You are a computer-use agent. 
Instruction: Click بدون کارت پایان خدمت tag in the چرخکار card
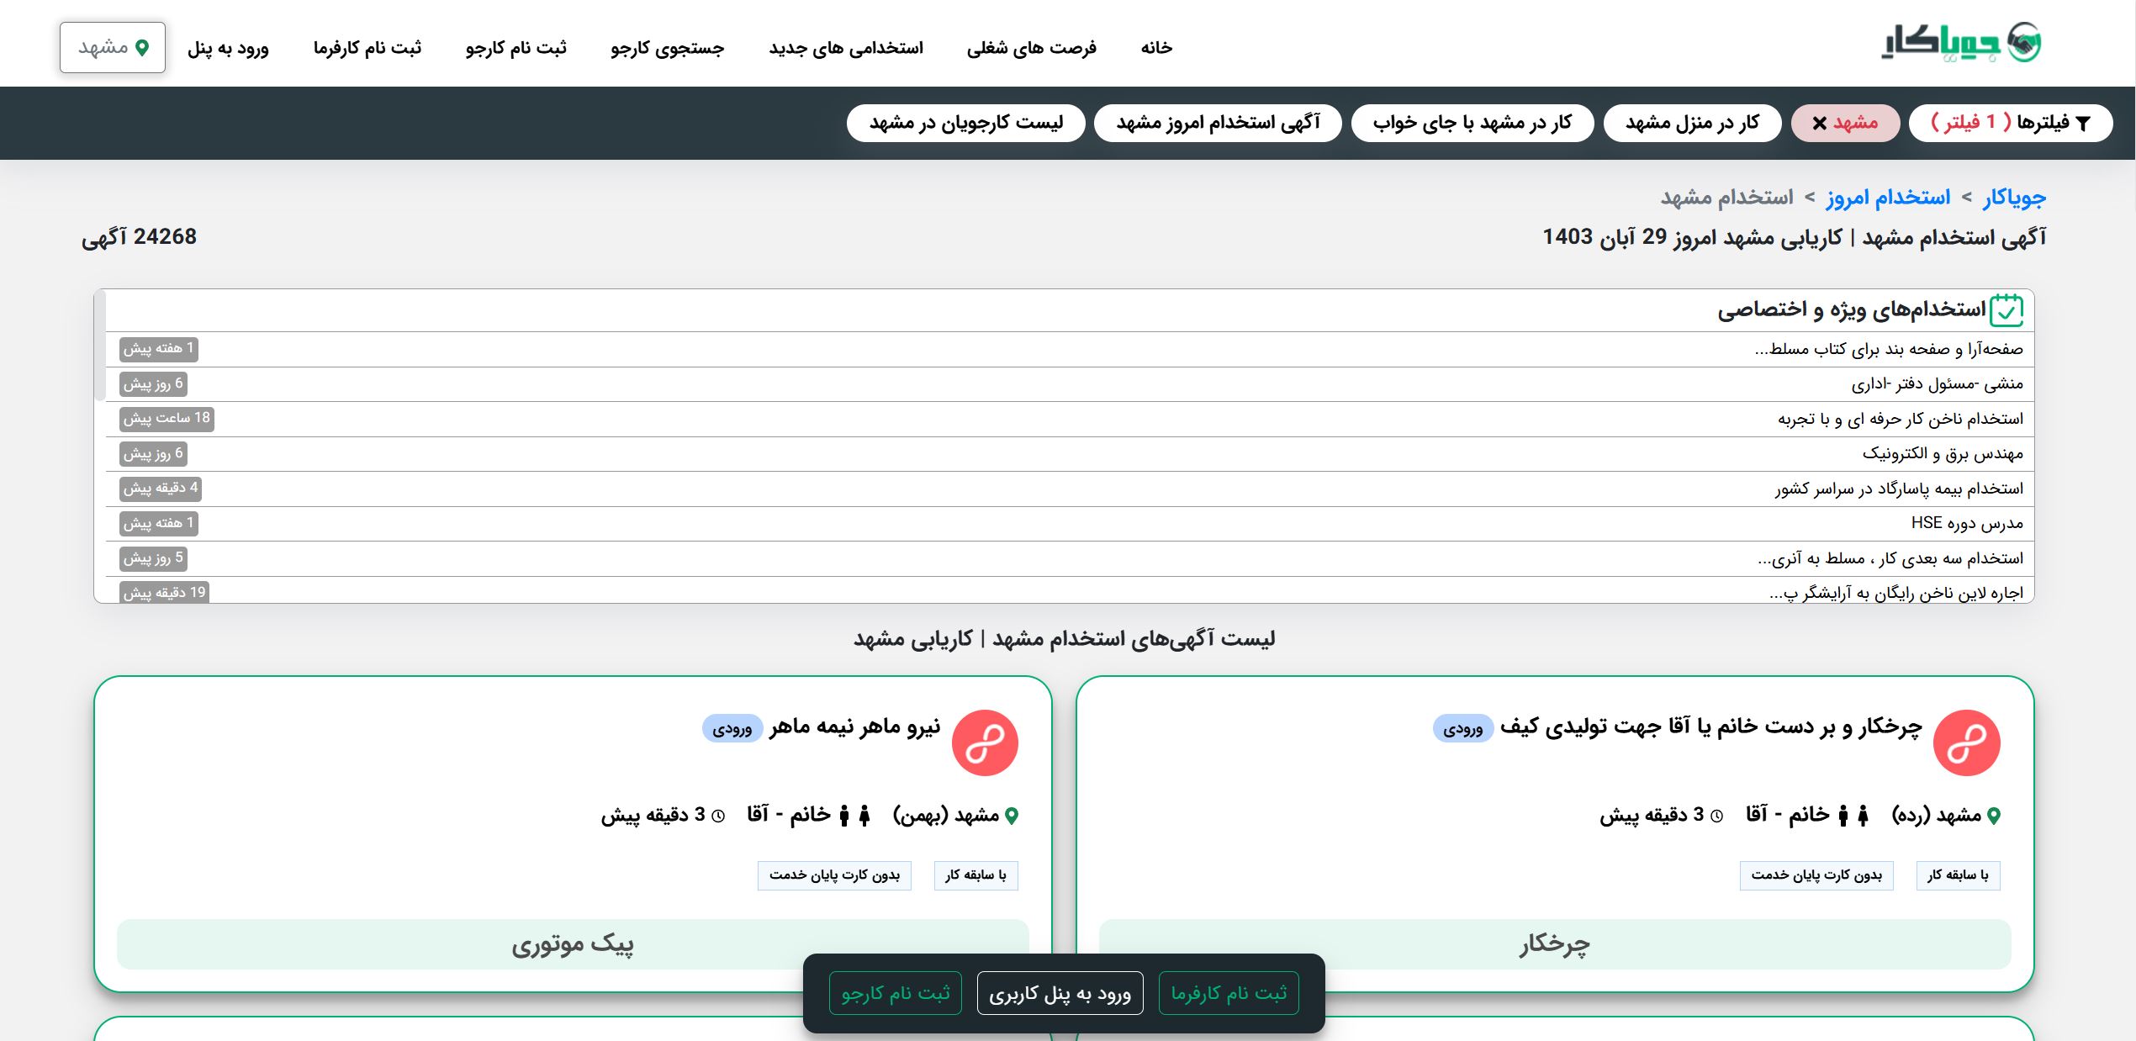click(1816, 875)
